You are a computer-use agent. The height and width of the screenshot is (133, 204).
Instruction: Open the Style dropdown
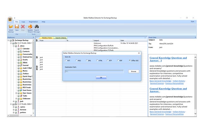pyautogui.click(x=193, y=21)
